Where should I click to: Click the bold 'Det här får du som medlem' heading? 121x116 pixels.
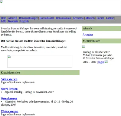34,41
